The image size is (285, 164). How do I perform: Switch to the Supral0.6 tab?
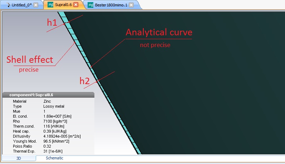(x=63, y=5)
